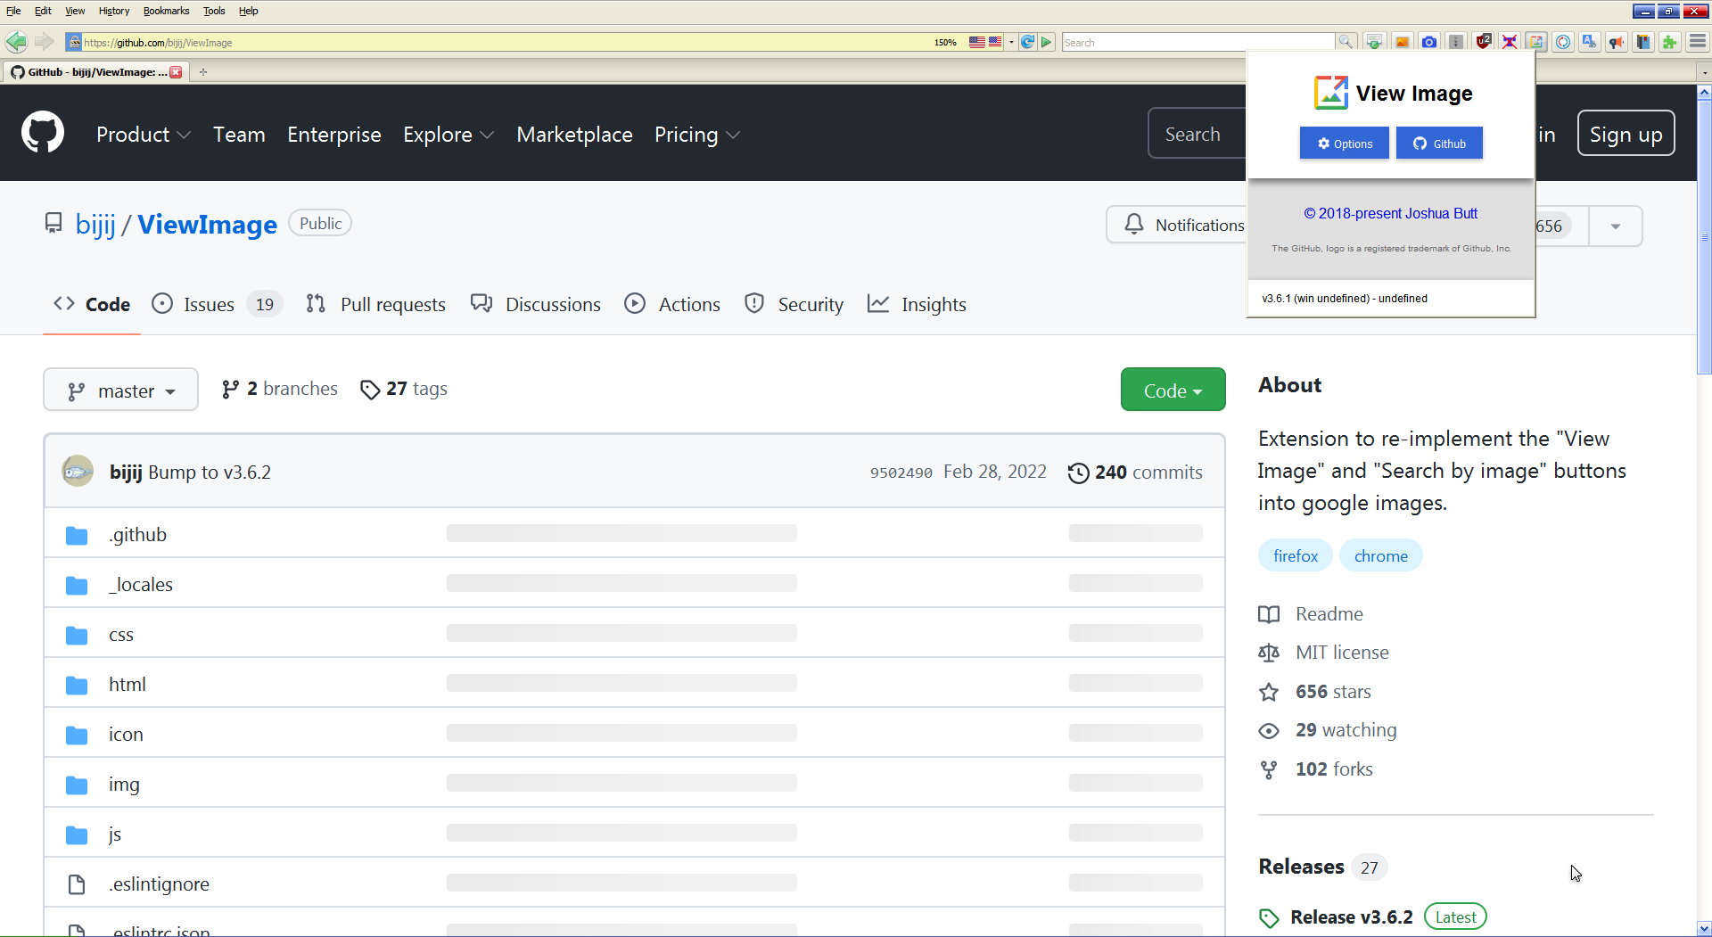The width and height of the screenshot is (1712, 937).
Task: Click the Github button in View Image popup
Action: pos(1439,144)
